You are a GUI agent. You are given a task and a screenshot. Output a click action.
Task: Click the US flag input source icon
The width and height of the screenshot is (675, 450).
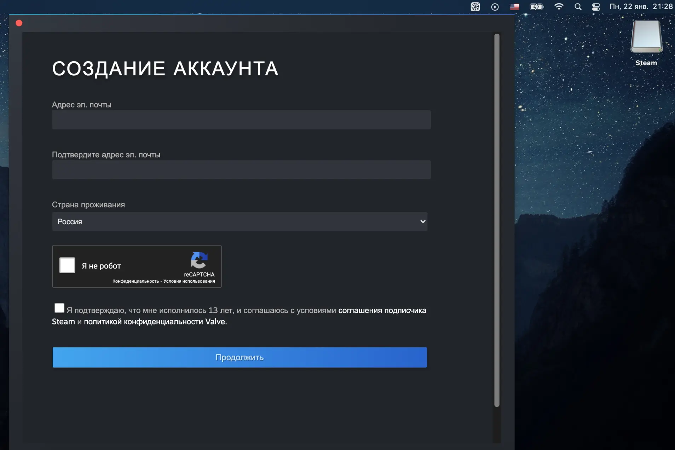coord(514,7)
